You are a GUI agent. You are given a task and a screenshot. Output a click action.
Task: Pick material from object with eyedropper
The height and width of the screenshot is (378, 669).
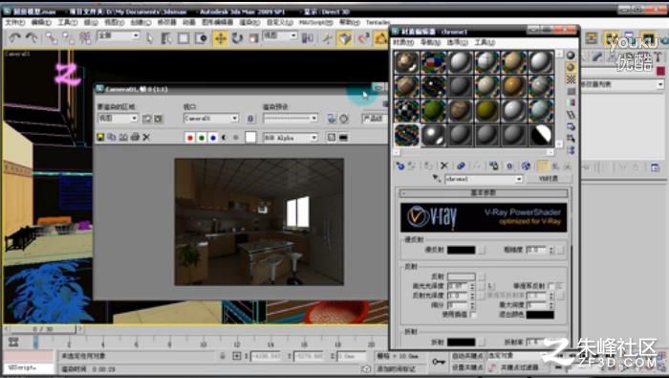(437, 179)
